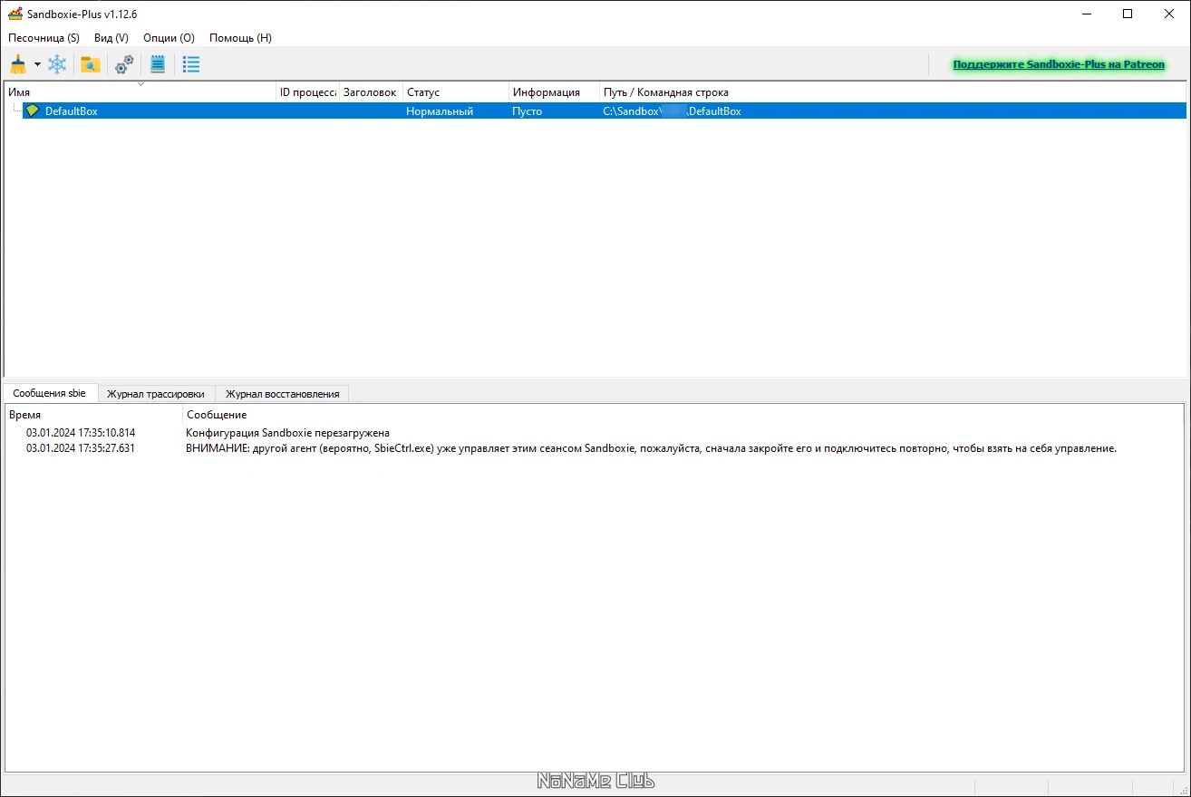Click the Нормальный status cell of DefaultBox
1191x797 pixels.
click(x=440, y=111)
